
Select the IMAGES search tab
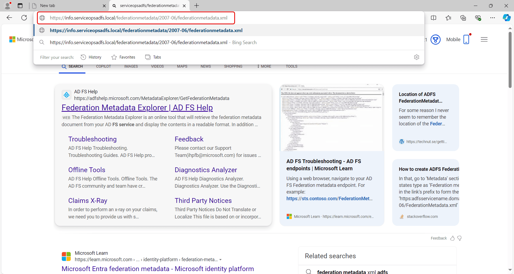pos(131,66)
